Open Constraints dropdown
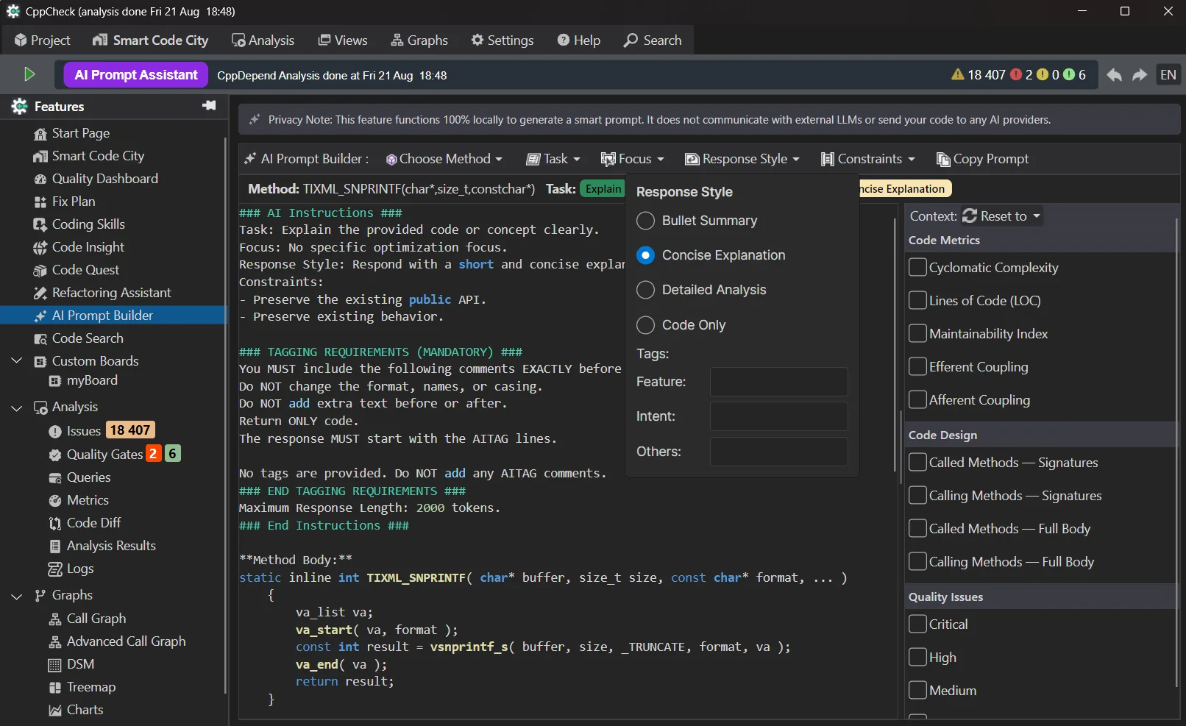 [x=868, y=159]
